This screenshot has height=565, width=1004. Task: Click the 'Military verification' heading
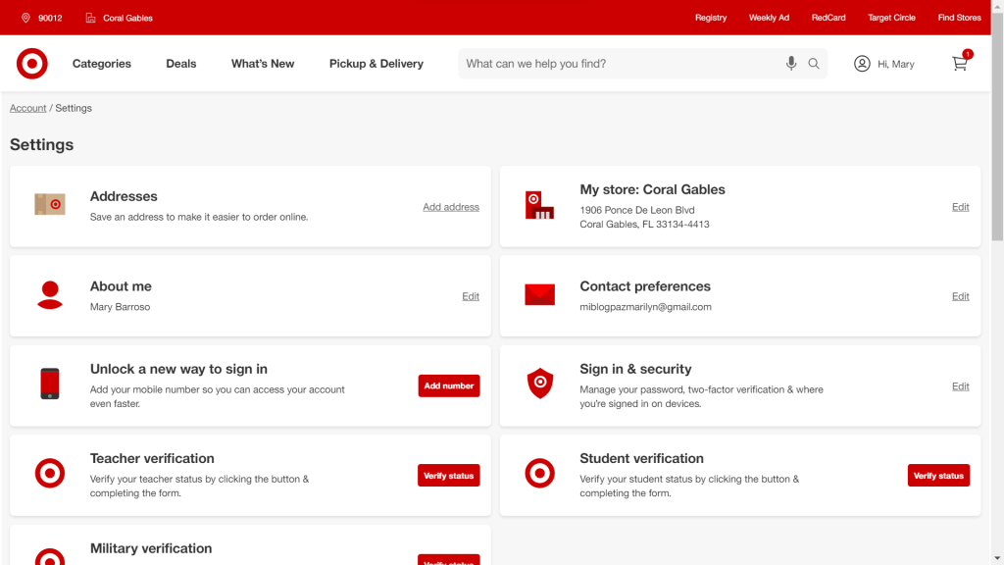(x=151, y=548)
